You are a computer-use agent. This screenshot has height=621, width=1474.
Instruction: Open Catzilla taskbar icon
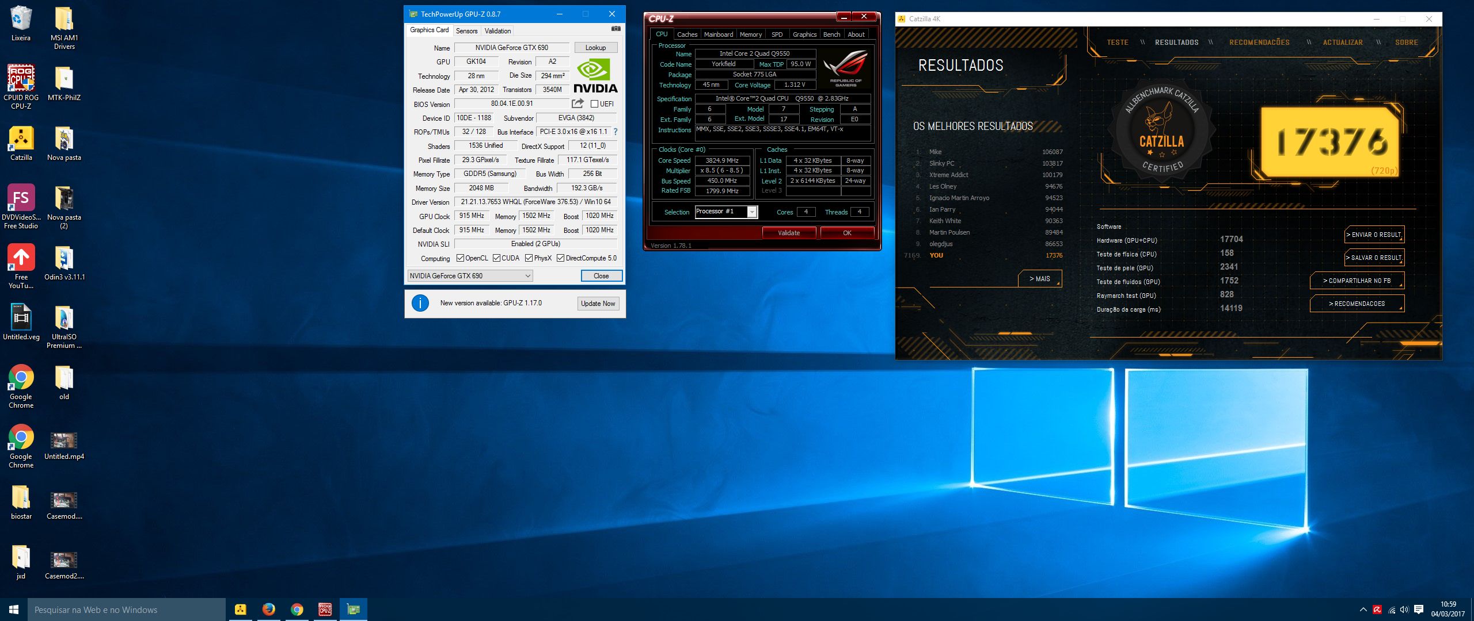240,609
